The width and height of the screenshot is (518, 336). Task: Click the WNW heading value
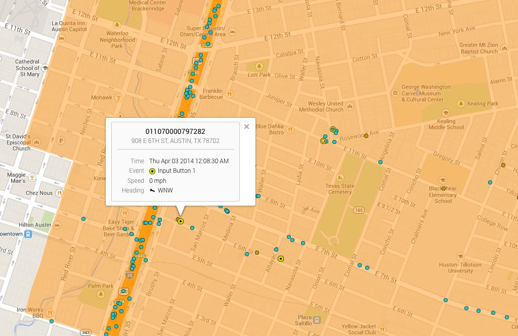pyautogui.click(x=165, y=190)
